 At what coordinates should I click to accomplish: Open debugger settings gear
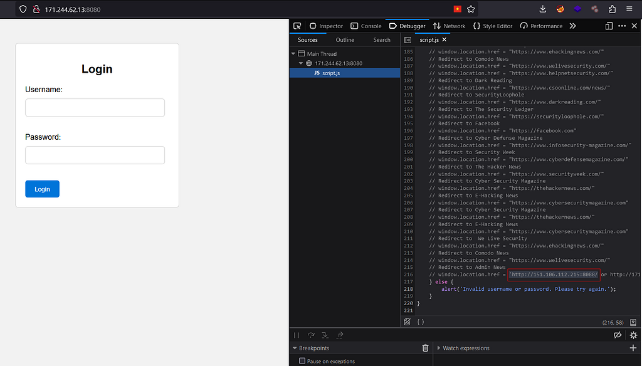633,335
